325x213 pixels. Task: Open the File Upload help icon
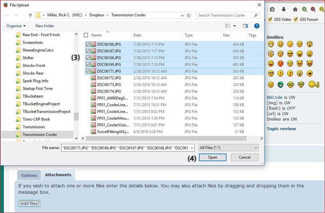pyautogui.click(x=257, y=26)
